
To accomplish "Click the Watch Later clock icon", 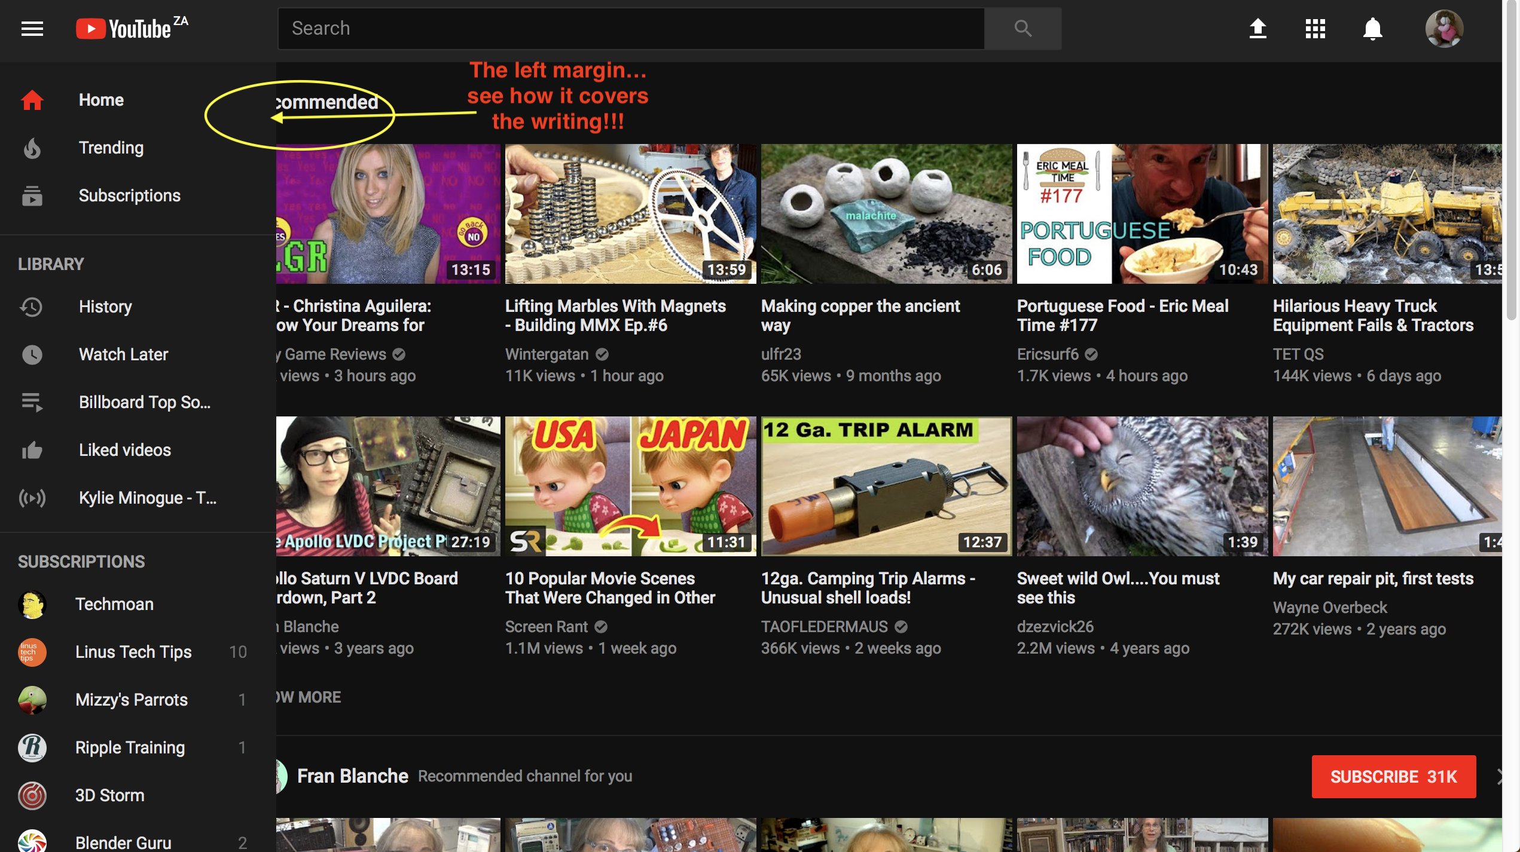I will pos(32,354).
